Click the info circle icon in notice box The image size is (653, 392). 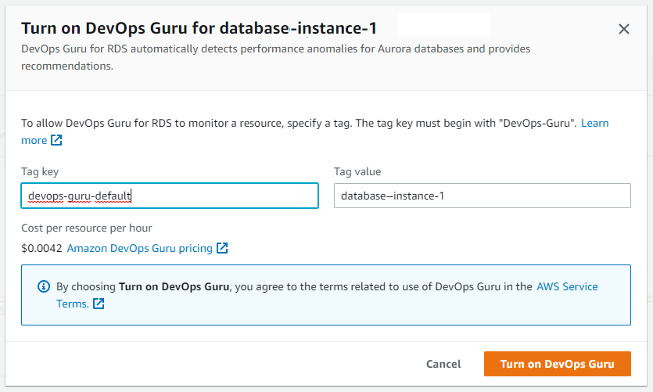click(44, 287)
